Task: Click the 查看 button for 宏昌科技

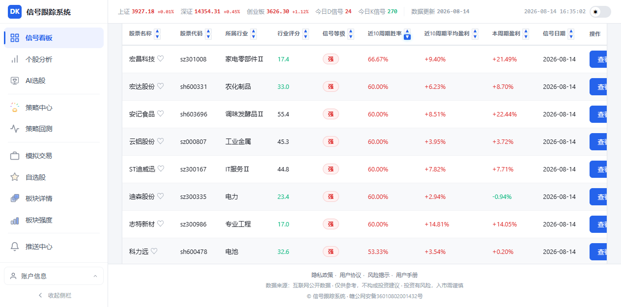Action: tap(598, 59)
